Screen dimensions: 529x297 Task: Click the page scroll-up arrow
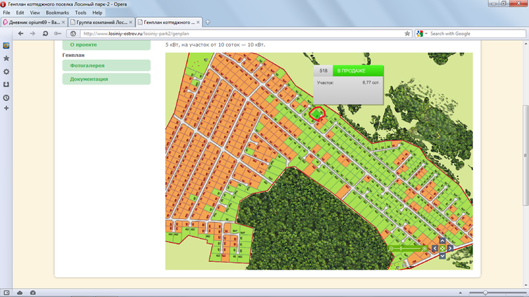pyautogui.click(x=526, y=44)
